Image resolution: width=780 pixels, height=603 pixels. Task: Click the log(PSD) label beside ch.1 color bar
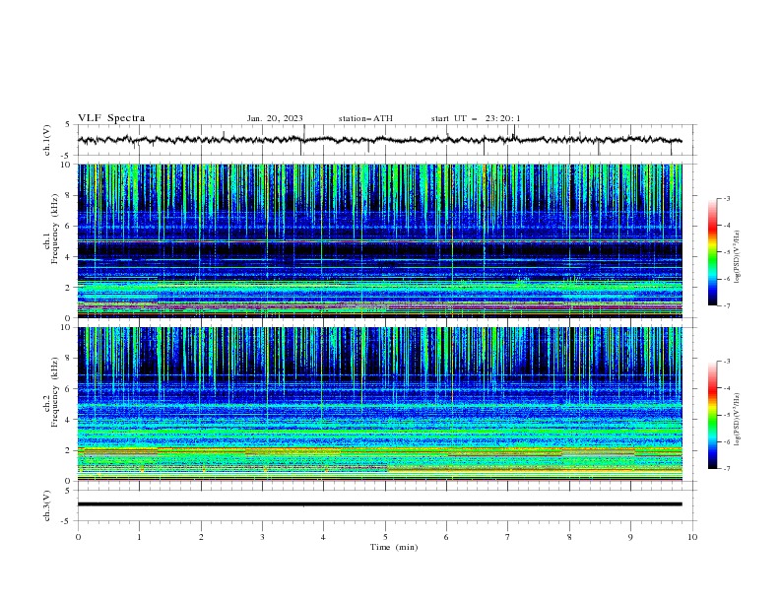tap(738, 257)
